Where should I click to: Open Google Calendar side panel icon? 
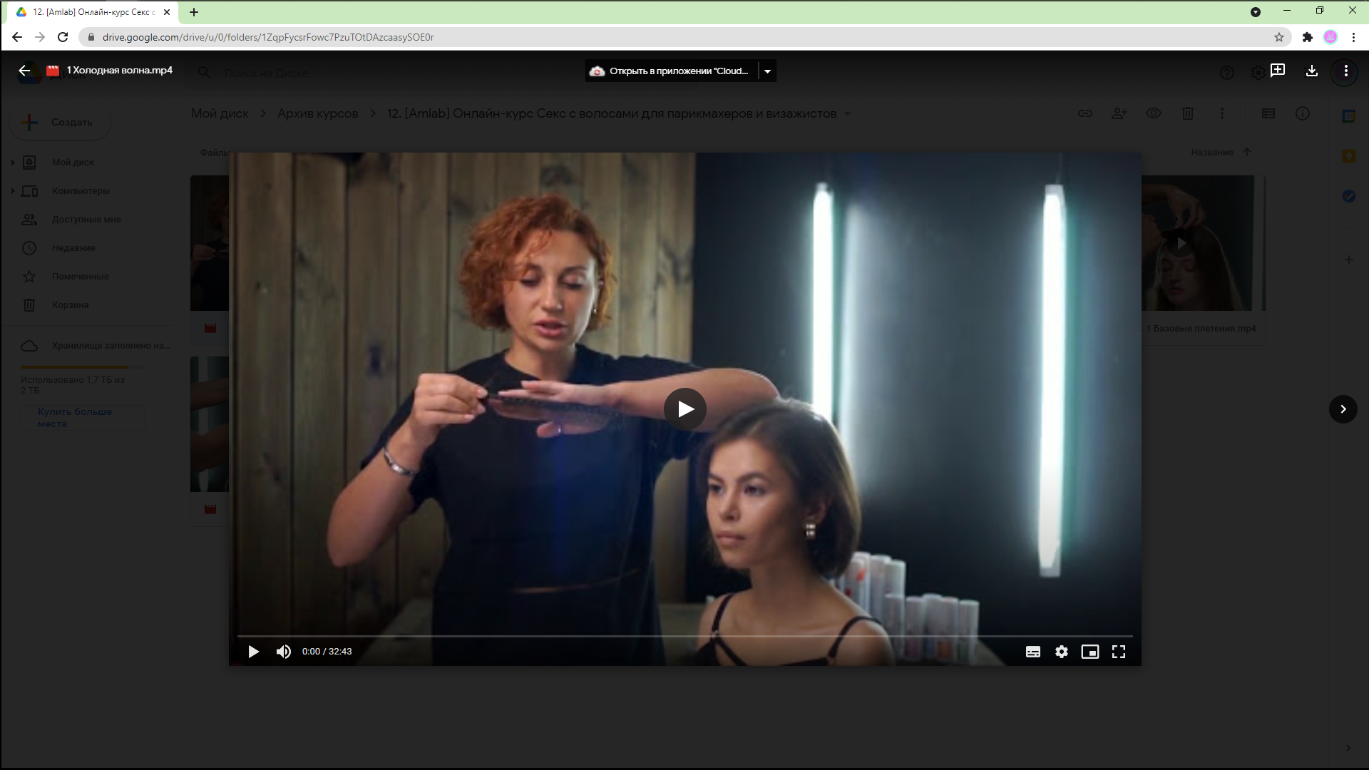1348,116
